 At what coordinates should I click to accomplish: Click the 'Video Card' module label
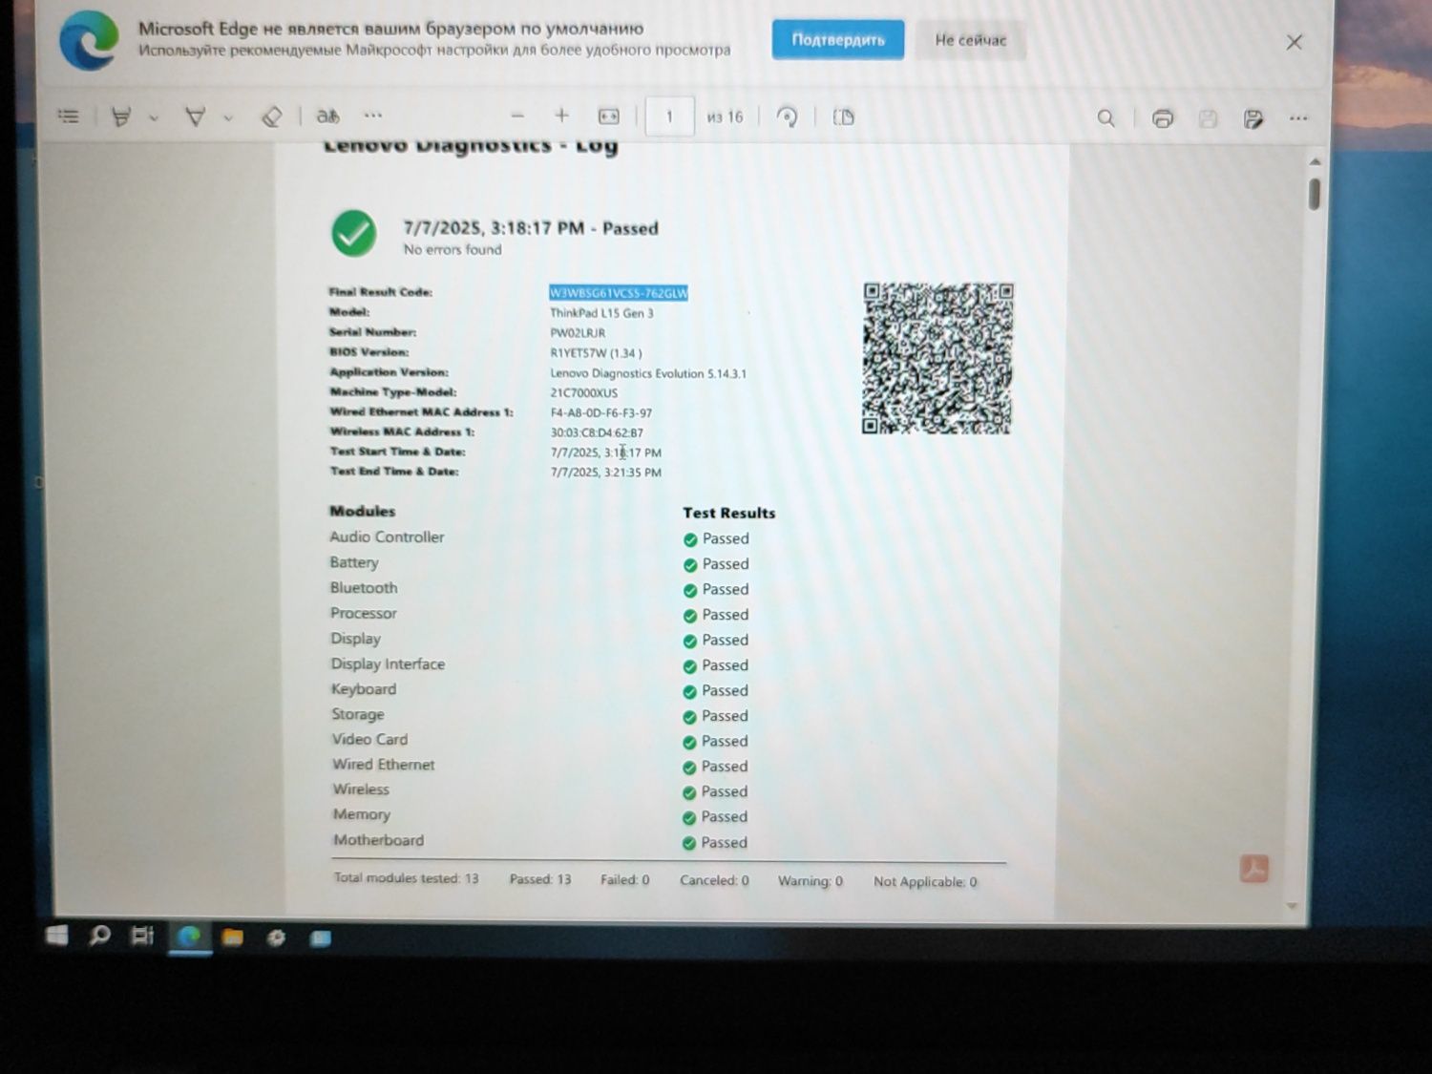click(x=369, y=739)
